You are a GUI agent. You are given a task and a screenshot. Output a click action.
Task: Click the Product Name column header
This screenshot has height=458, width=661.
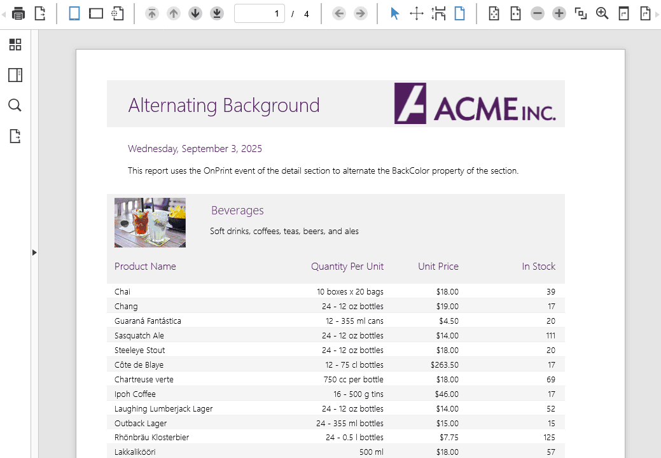tap(145, 267)
